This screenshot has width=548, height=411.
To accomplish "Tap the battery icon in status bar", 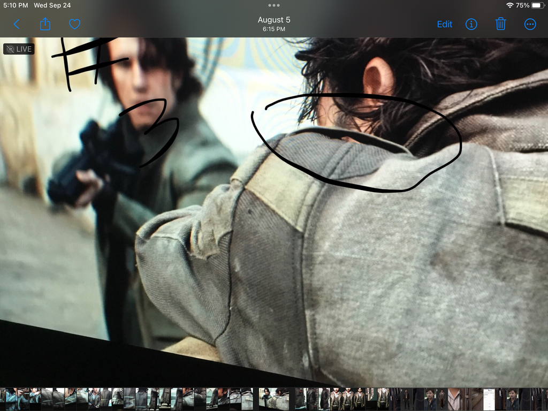I will pyautogui.click(x=538, y=5).
